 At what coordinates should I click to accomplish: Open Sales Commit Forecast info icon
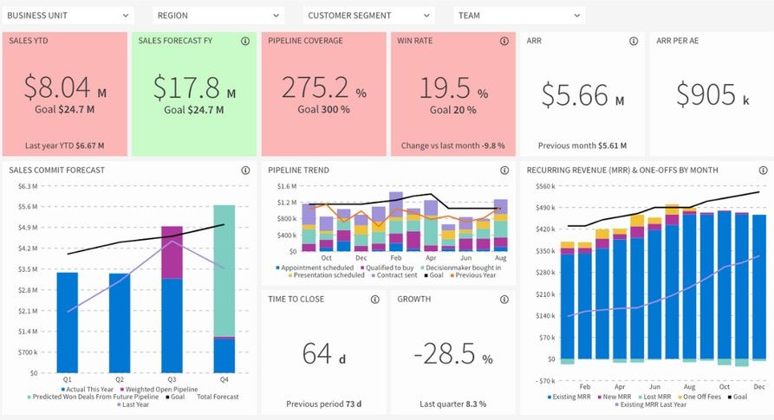tap(245, 170)
